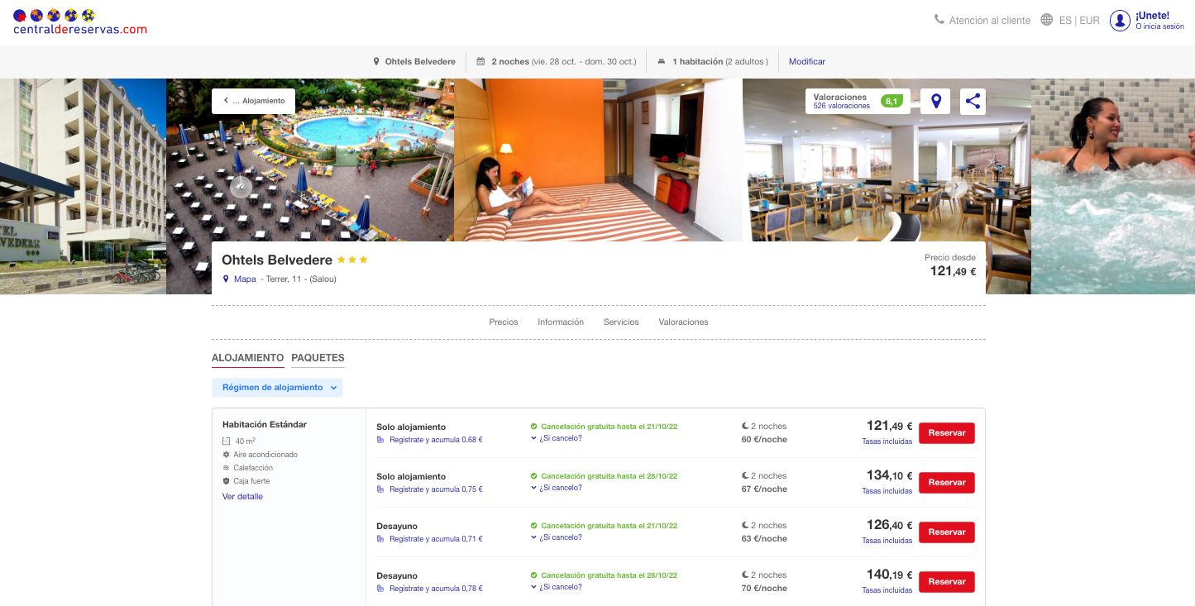Viewport: 1195px width, 606px height.
Task: Open 526 valoraciones link
Action: pos(842,106)
